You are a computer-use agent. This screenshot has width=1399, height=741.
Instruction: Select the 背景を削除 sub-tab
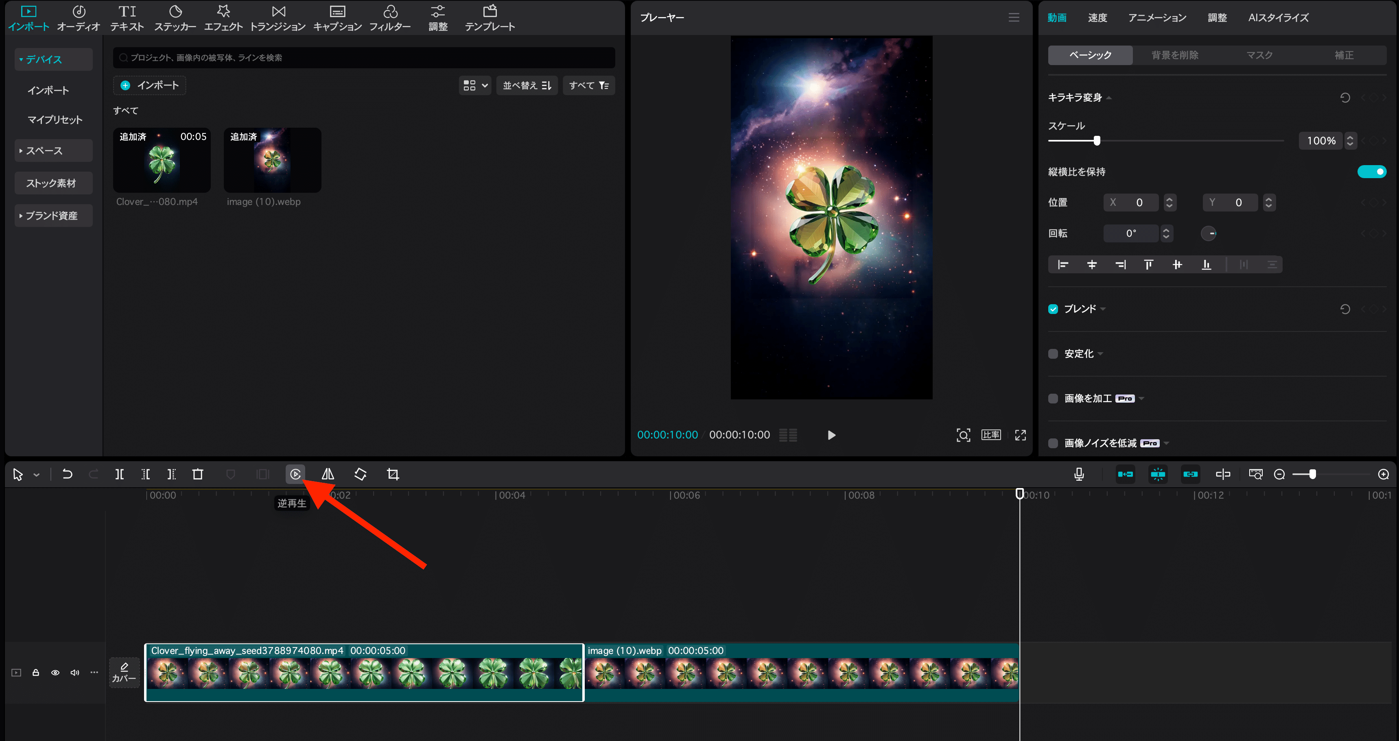(1175, 55)
